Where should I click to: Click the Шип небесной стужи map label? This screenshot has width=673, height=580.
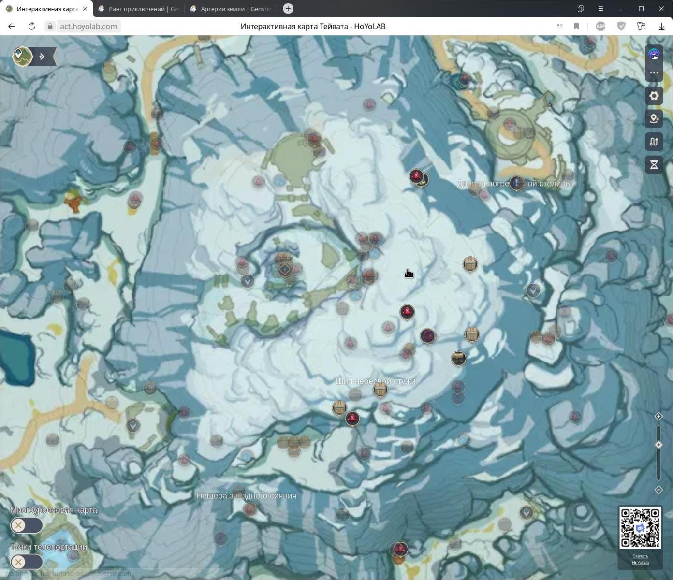[376, 381]
